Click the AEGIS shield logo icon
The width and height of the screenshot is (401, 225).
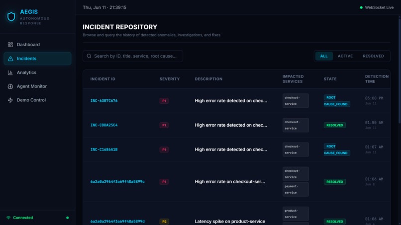[x=11, y=16]
